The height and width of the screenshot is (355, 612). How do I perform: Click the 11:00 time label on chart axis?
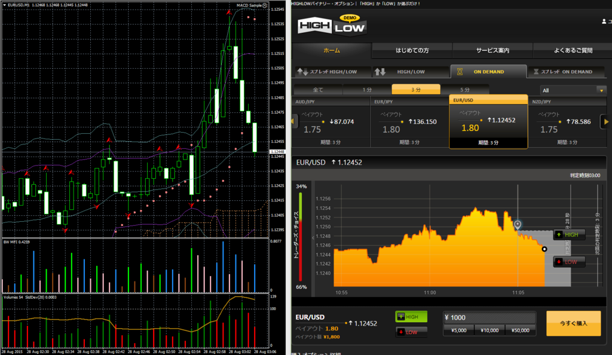tap(430, 293)
